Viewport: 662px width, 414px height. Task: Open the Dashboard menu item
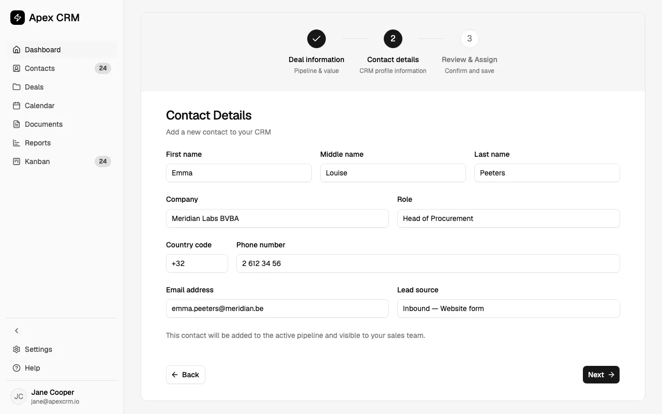pos(62,50)
